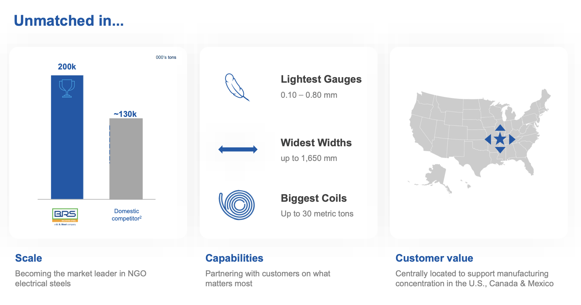Screen dimensions: 581x305
Task: Click the Biggest Coils title
Action: tap(314, 198)
